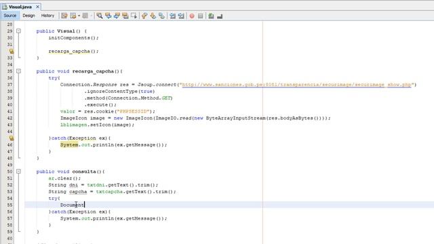Screen dimensions: 434x244
Task: Toggle Highlight Search icon
Action: coord(125,16)
